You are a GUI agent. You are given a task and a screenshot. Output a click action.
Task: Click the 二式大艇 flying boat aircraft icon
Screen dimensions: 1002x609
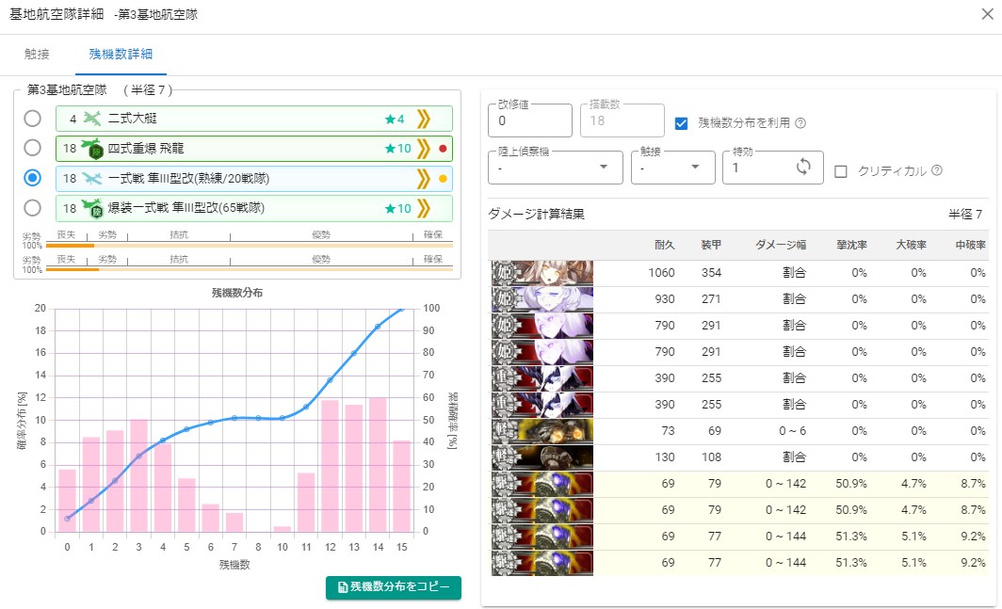[x=91, y=120]
